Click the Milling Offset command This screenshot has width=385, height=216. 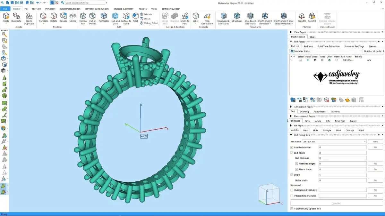[x=149, y=23]
